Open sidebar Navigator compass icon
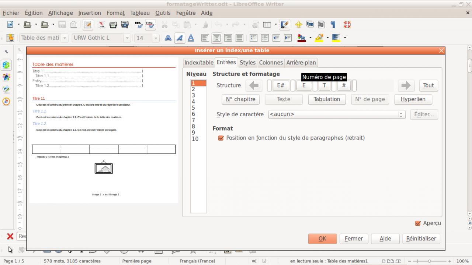 point(6,101)
